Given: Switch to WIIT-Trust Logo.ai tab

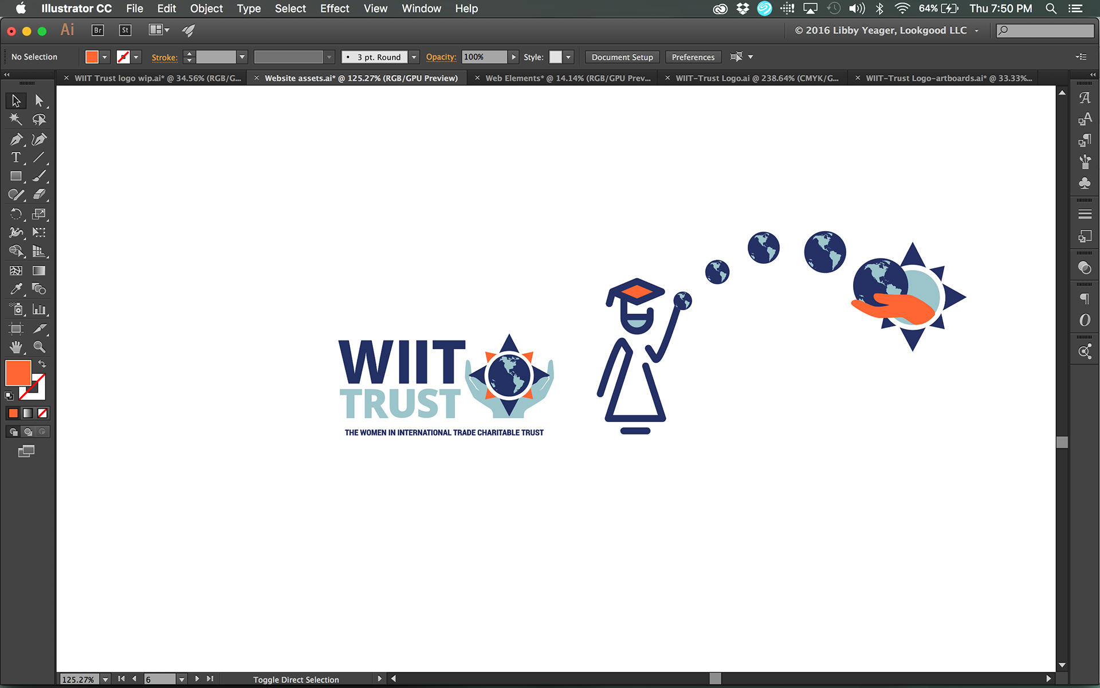Looking at the screenshot, I should (x=756, y=78).
